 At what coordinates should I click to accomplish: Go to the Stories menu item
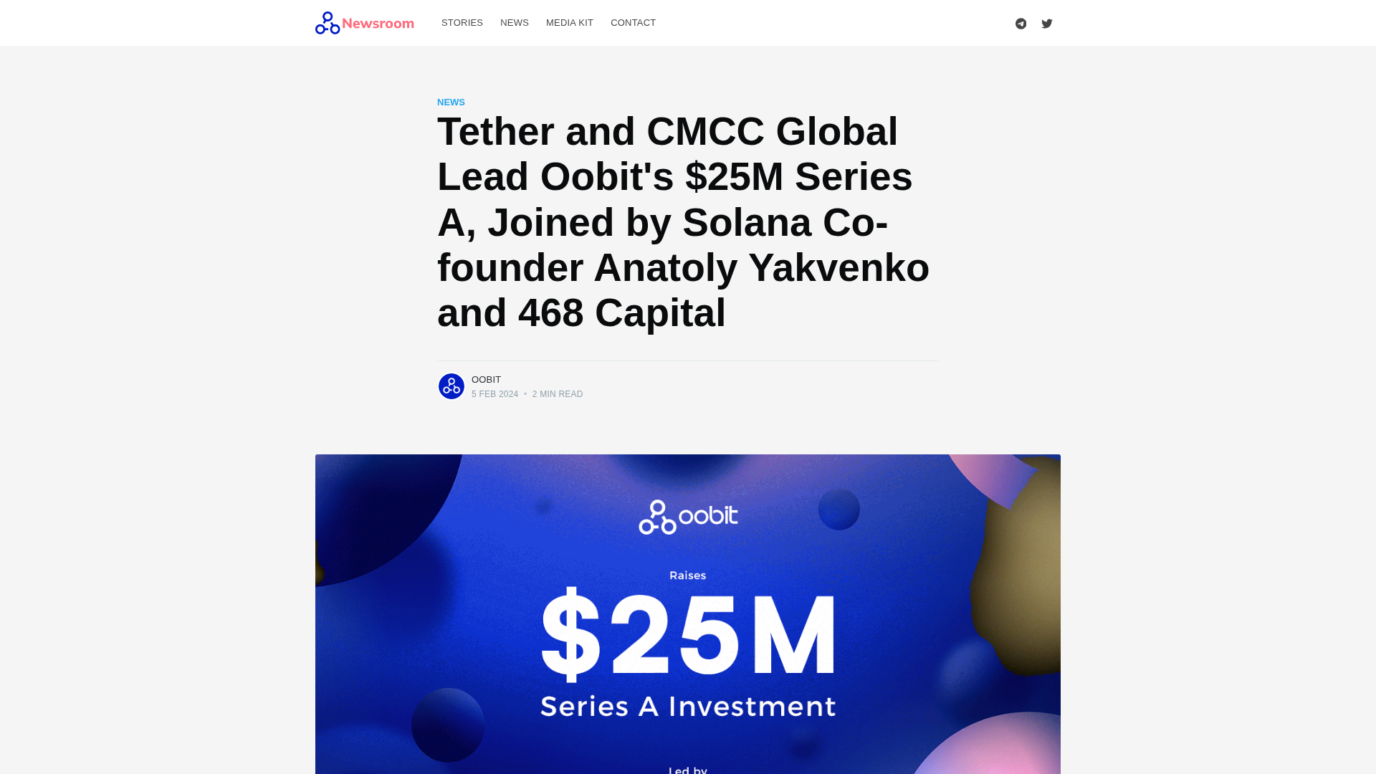click(x=462, y=23)
